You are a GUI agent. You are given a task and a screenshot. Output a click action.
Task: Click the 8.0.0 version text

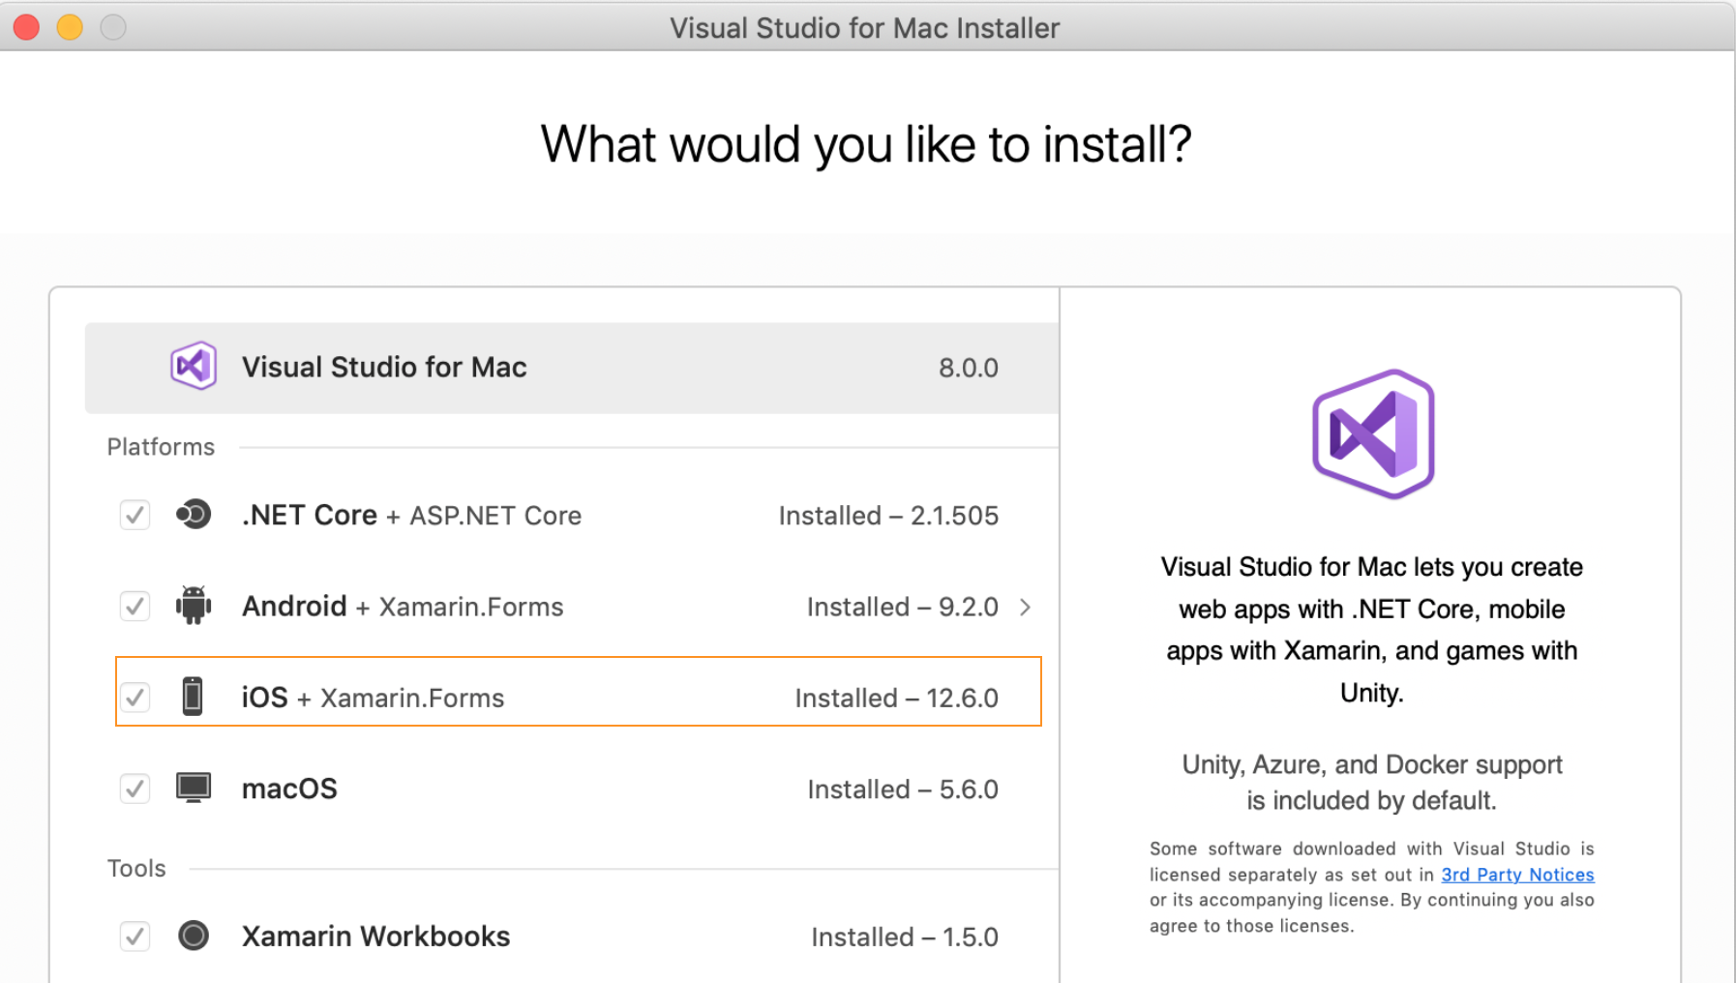[969, 368]
